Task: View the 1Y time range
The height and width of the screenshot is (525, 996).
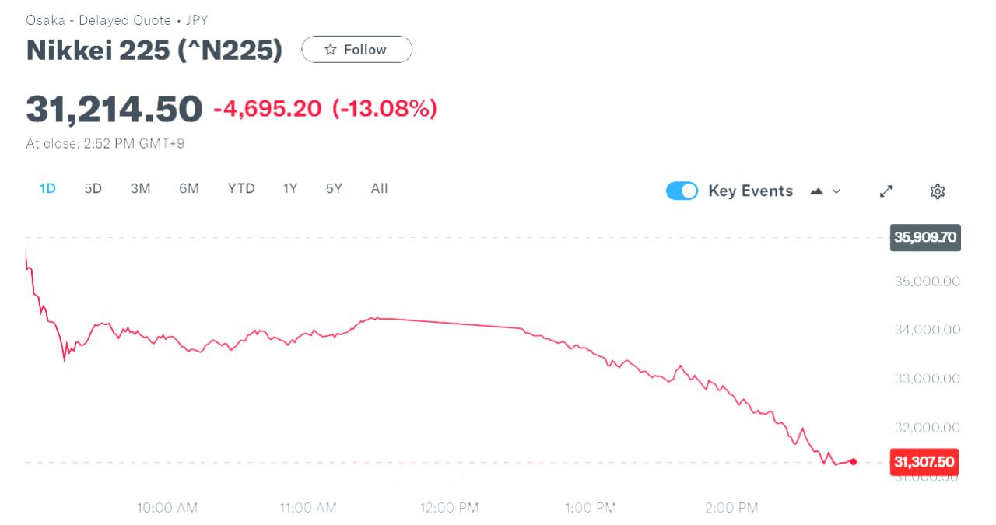Action: pos(289,188)
